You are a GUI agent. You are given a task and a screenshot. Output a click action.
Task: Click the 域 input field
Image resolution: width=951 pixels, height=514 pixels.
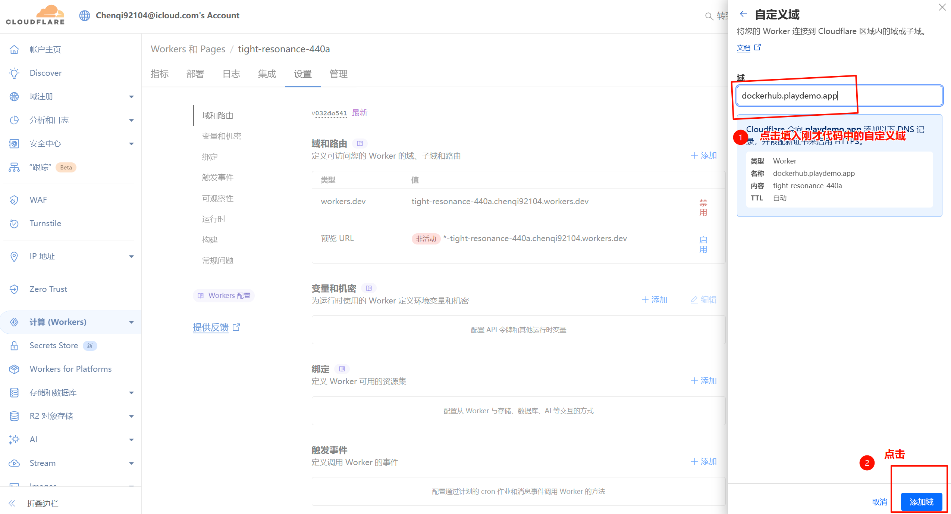[x=839, y=96]
